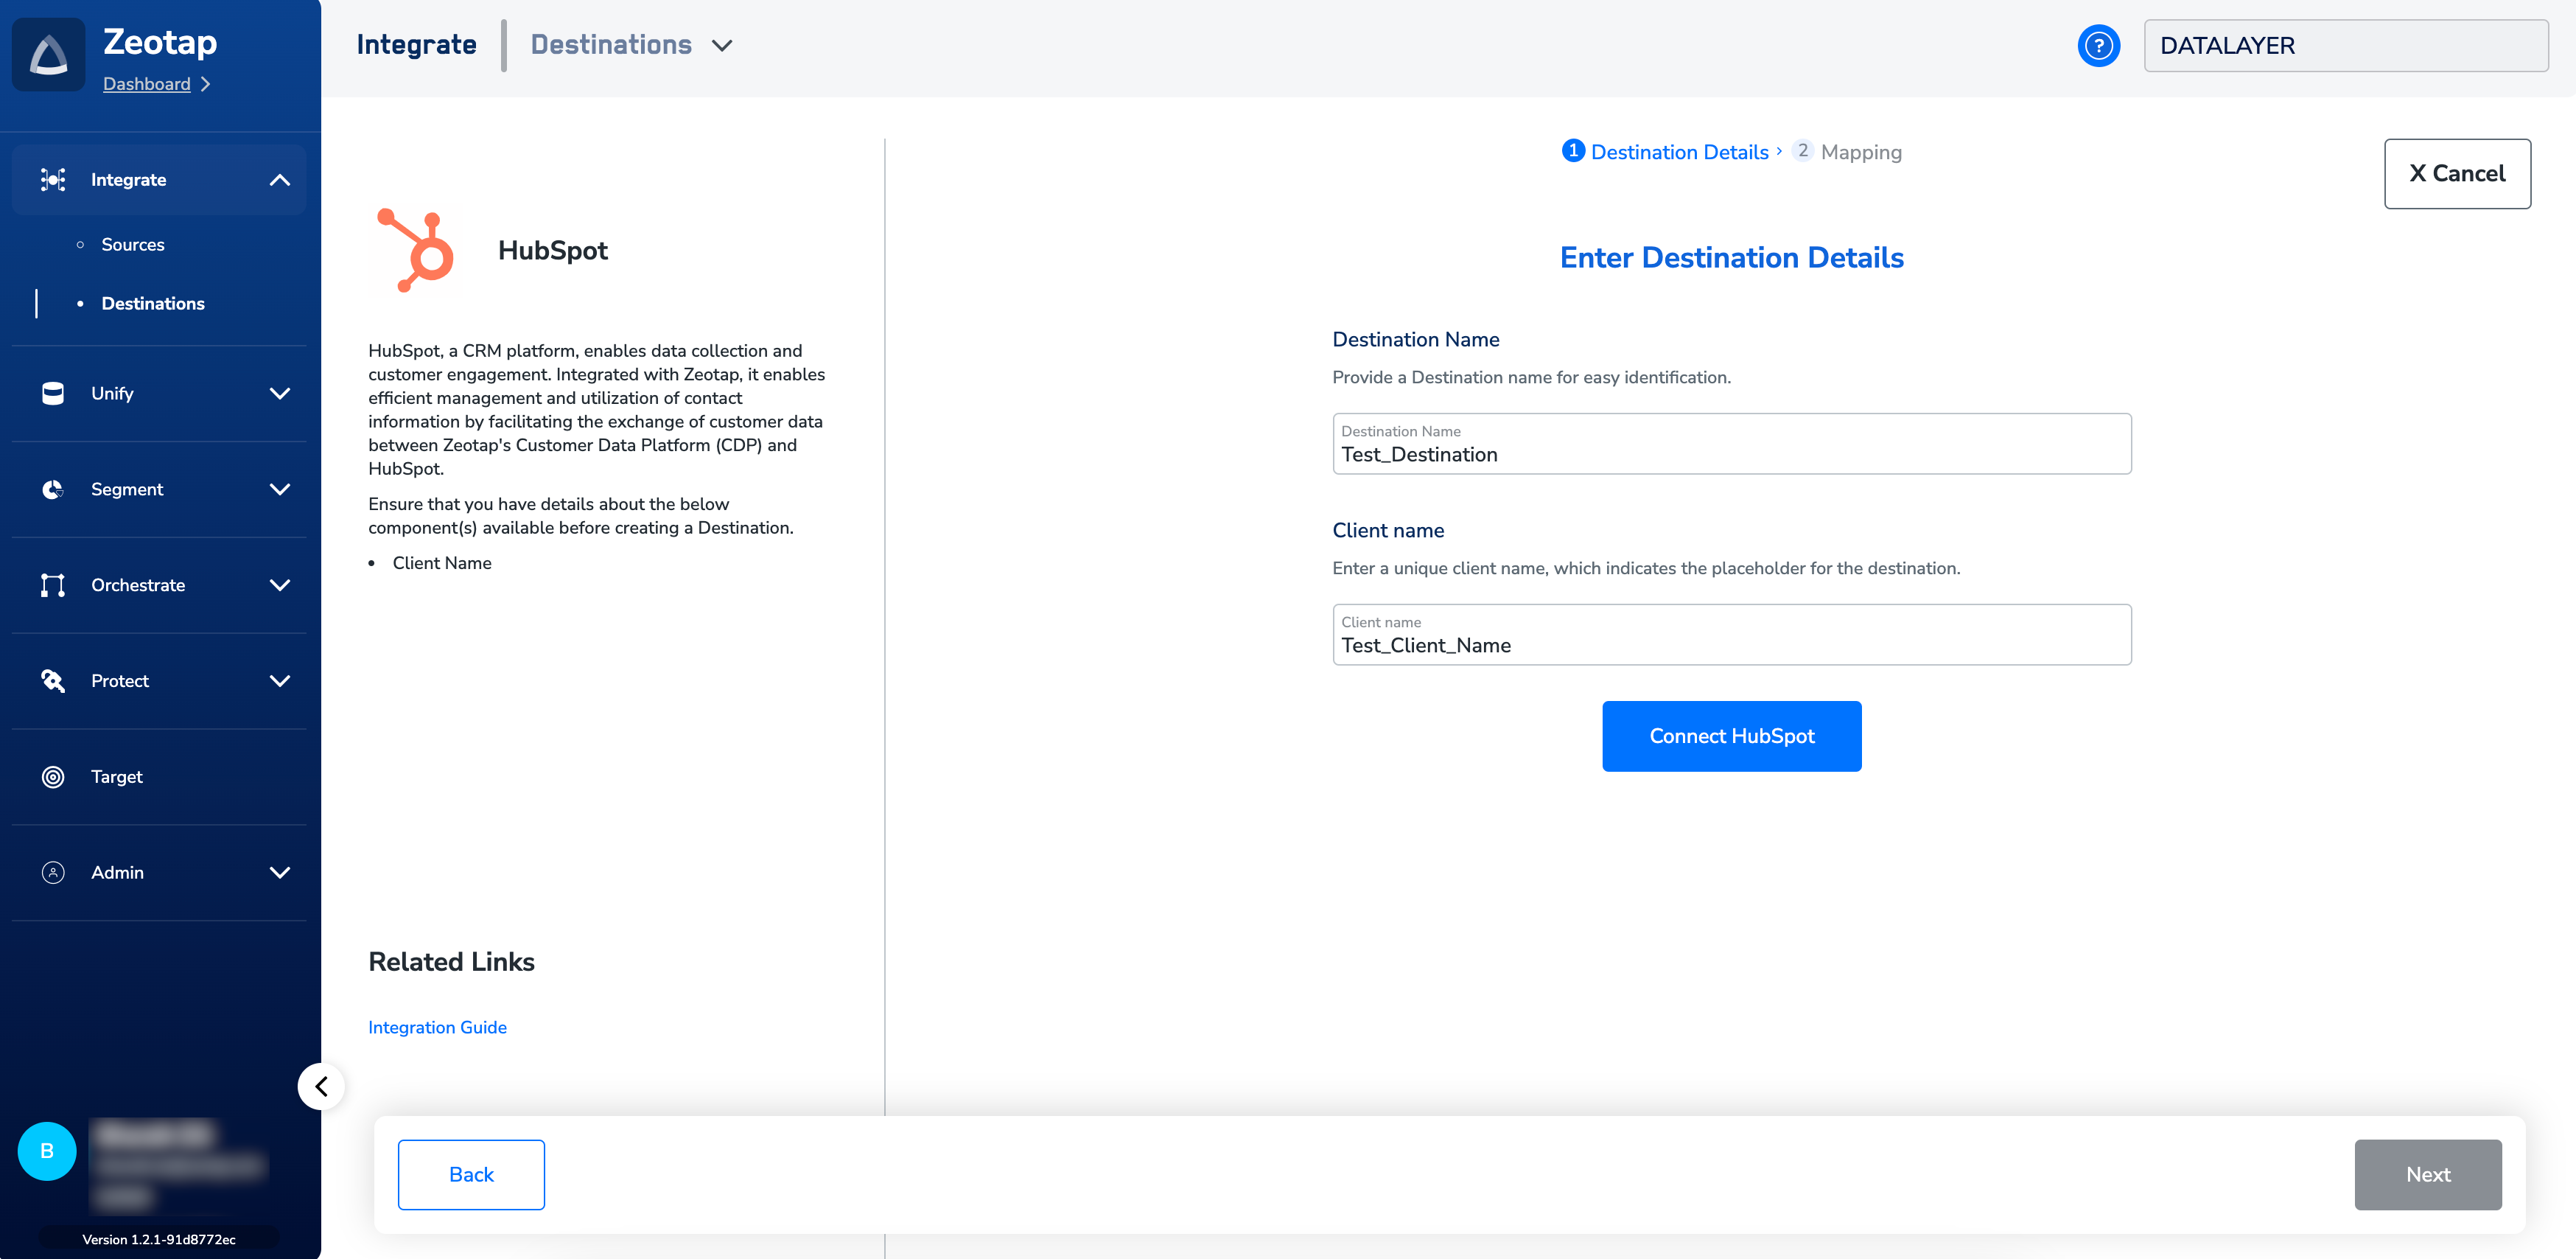This screenshot has height=1259, width=2576.
Task: Click the HubSpot logo image
Action: 416,250
